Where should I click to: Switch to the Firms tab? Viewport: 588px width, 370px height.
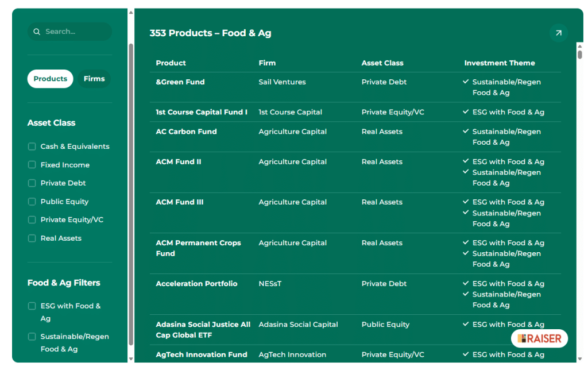[x=94, y=79]
